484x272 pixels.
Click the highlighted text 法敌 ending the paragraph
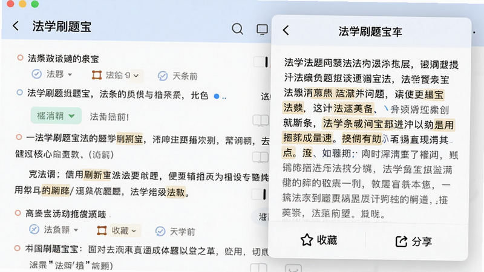tap(175, 192)
